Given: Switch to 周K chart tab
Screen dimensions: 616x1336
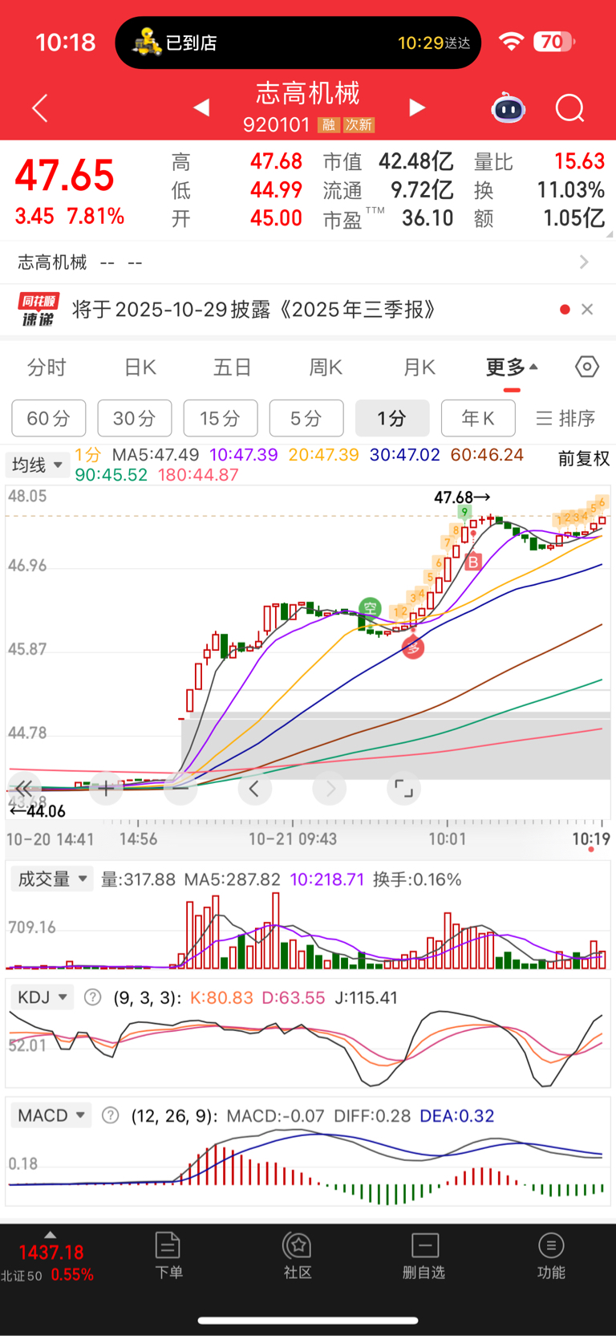Looking at the screenshot, I should pyautogui.click(x=326, y=368).
